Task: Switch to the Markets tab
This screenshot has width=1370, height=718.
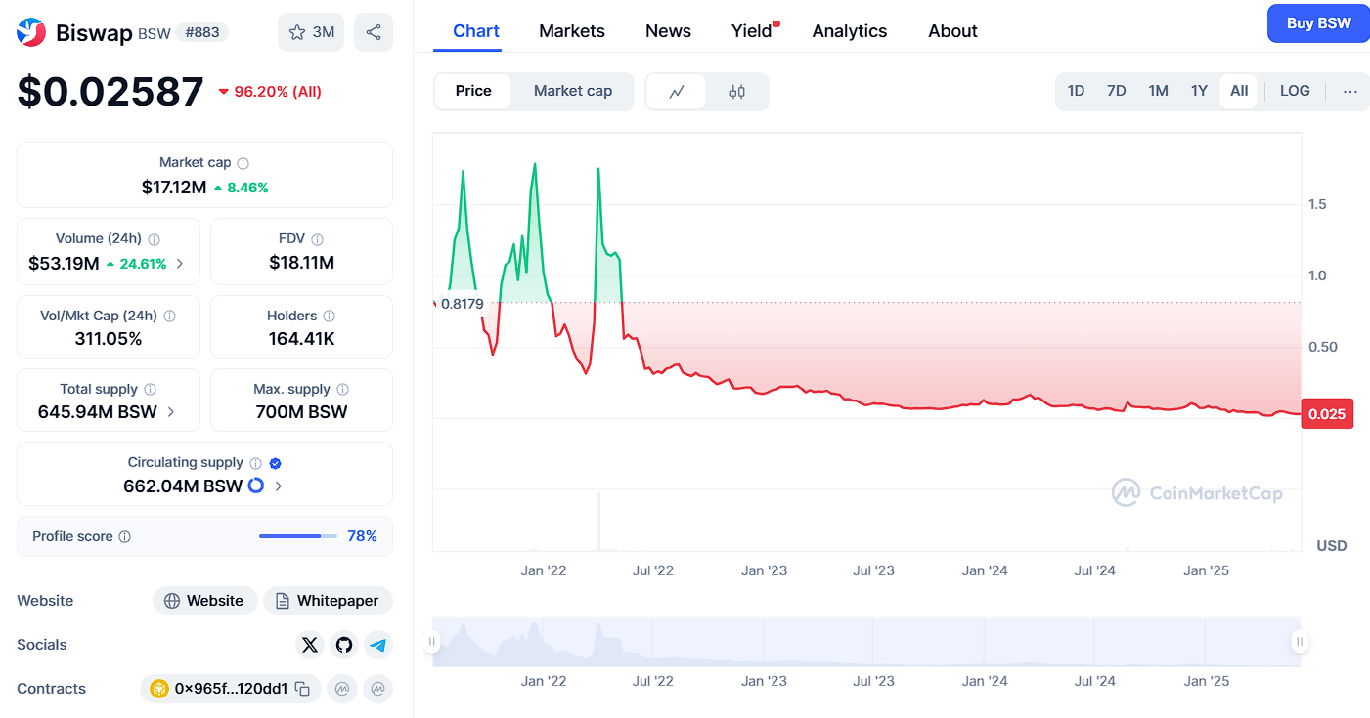Action: 571,31
